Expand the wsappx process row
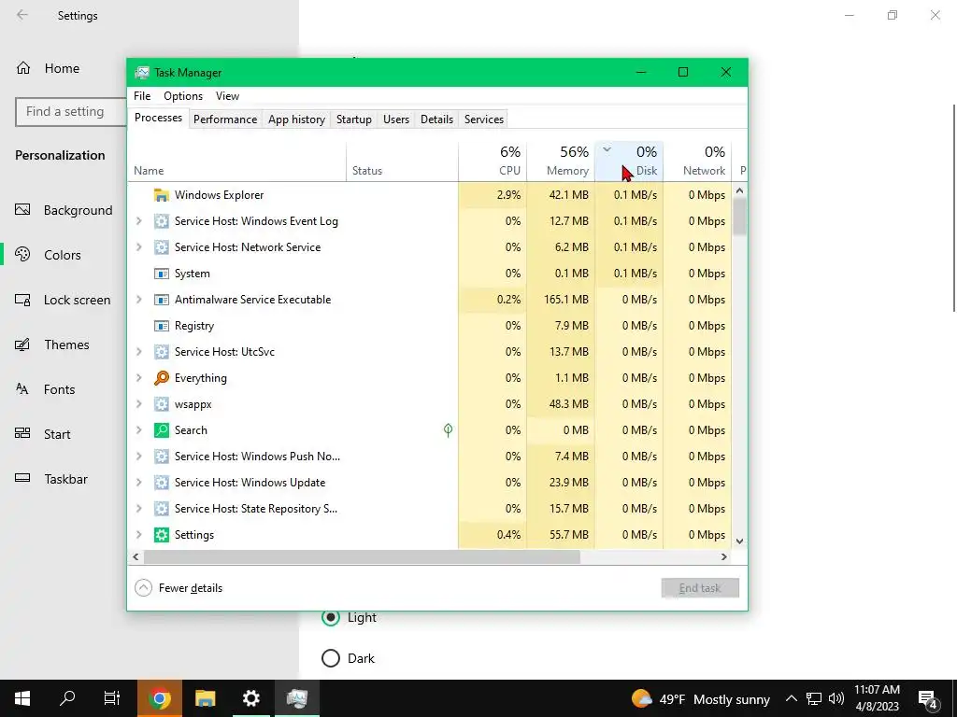 pos(139,404)
